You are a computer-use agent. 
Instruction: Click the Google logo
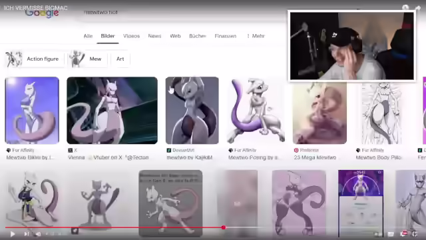pyautogui.click(x=42, y=13)
